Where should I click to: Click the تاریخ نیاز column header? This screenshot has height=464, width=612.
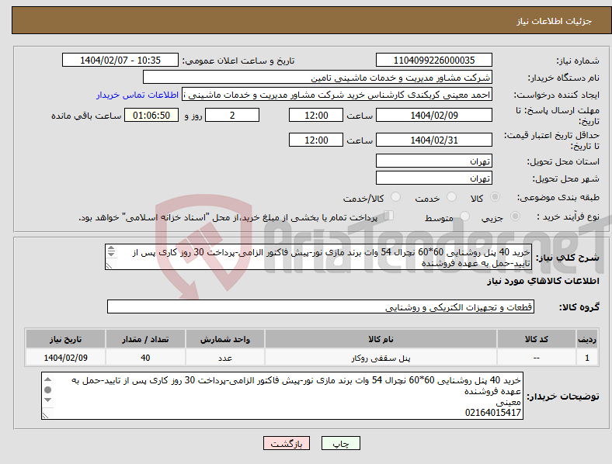(x=65, y=339)
